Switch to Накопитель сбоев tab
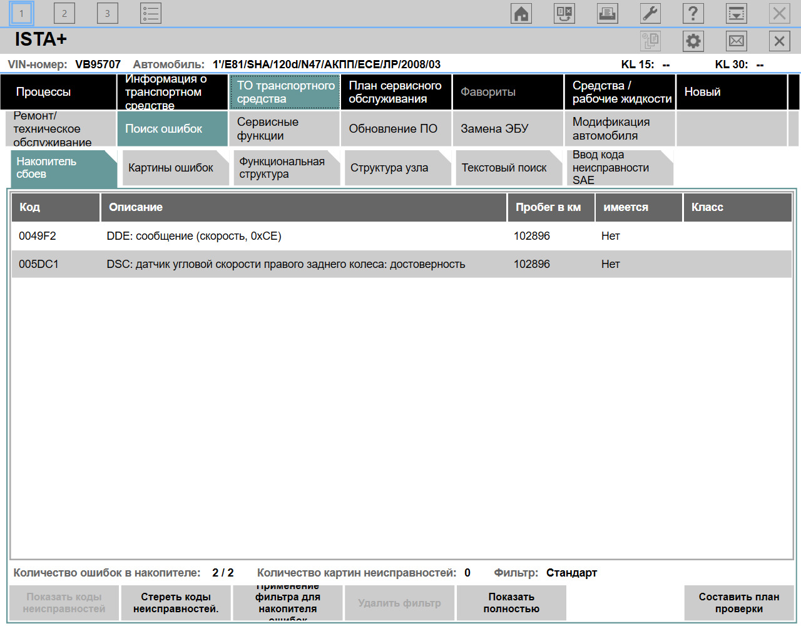Screen dimensions: 801x626 tap(64, 168)
